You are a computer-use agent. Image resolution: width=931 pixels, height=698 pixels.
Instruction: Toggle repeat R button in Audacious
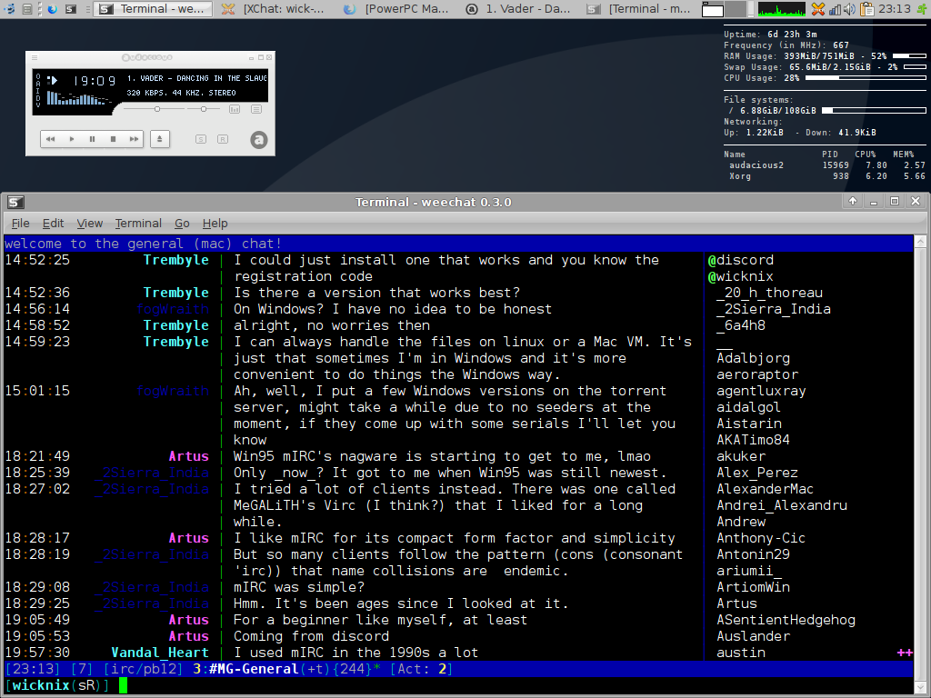click(x=223, y=139)
